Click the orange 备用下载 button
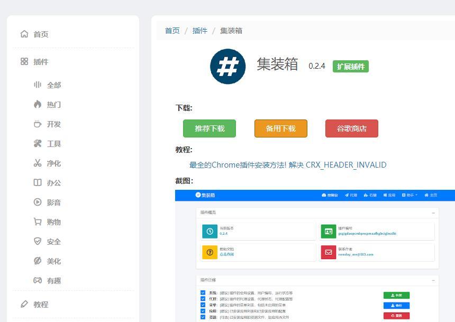Screen dimensions: 455x322 coord(281,128)
